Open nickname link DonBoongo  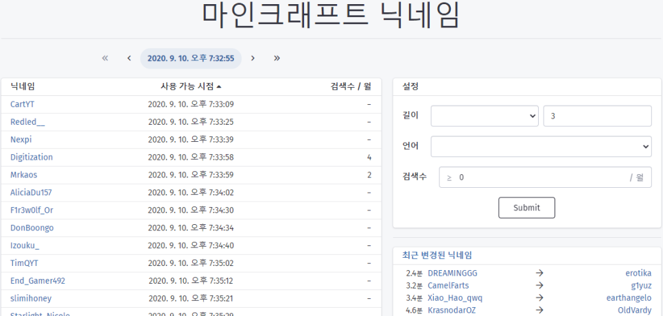coord(32,228)
